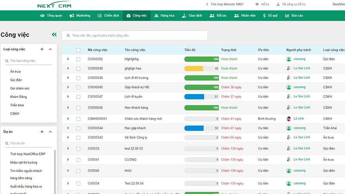The height and width of the screenshot is (194, 345).
Task: Click Le Van Linh avatar in CV000049 row
Action: point(289,69)
